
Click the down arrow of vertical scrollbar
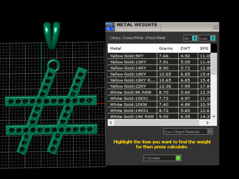pos(214,116)
